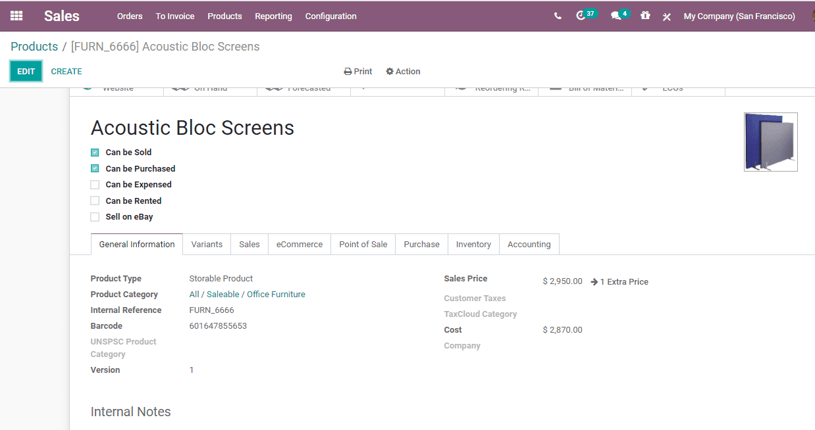The width and height of the screenshot is (815, 430).
Task: Click the sales price $ 2,950.00
Action: pyautogui.click(x=562, y=281)
